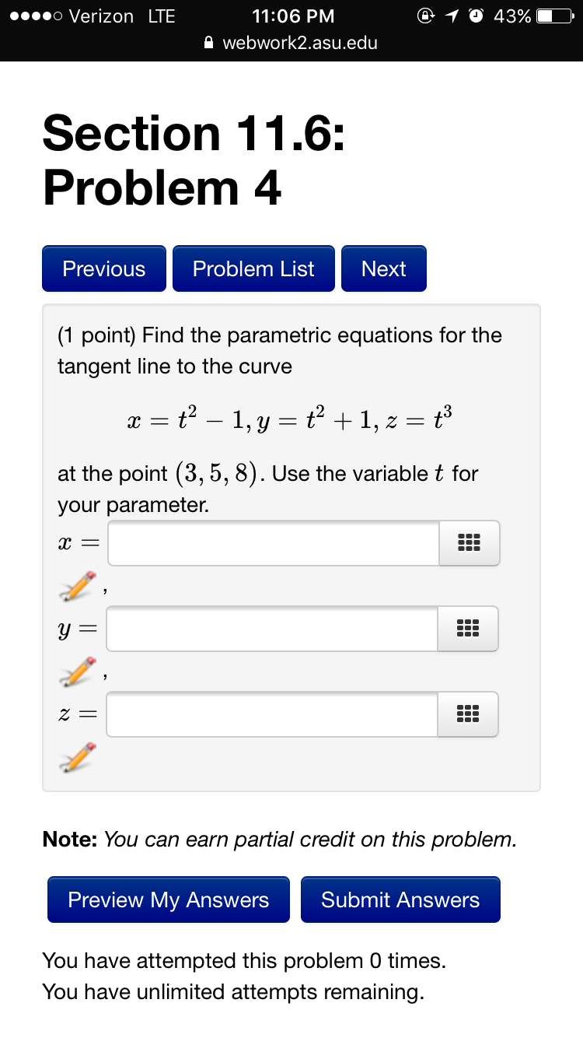Screen dimensions: 583x1038
Task: Open the equation editor grid for y
Action: tap(468, 629)
